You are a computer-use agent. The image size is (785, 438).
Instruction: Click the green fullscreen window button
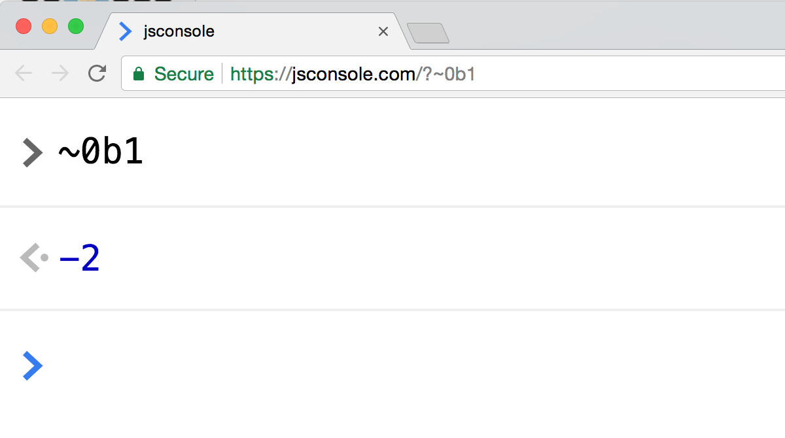tap(76, 27)
